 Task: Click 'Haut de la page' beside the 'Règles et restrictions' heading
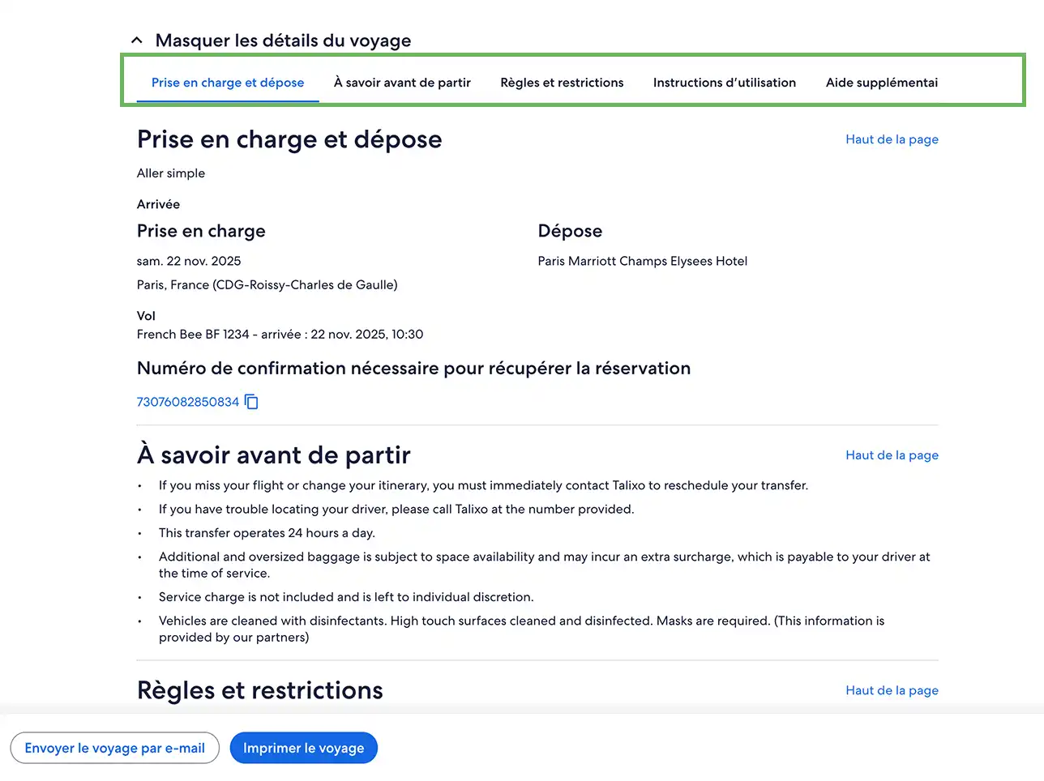[x=892, y=690]
